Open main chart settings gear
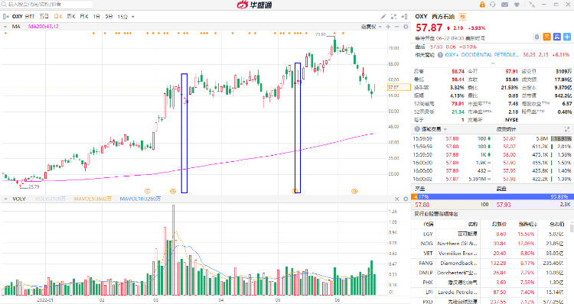 click(406, 27)
